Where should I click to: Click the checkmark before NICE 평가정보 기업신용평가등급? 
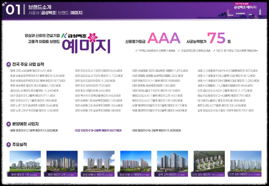[214, 50]
